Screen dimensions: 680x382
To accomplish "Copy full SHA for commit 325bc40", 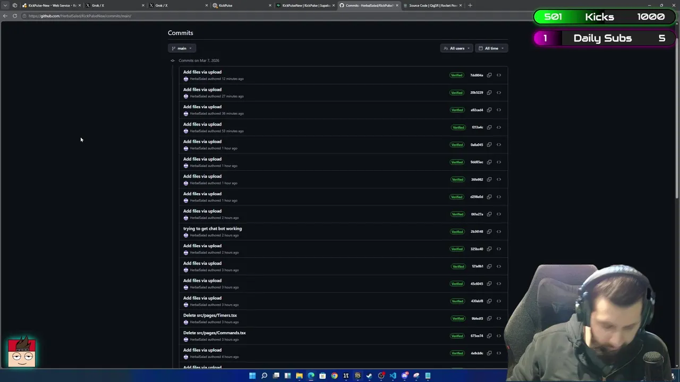I will tap(489, 249).
